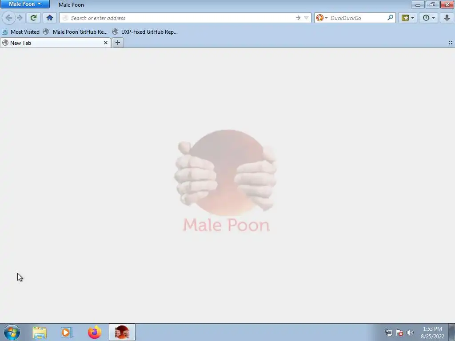Click the Go arrow in the address bar

click(x=298, y=18)
